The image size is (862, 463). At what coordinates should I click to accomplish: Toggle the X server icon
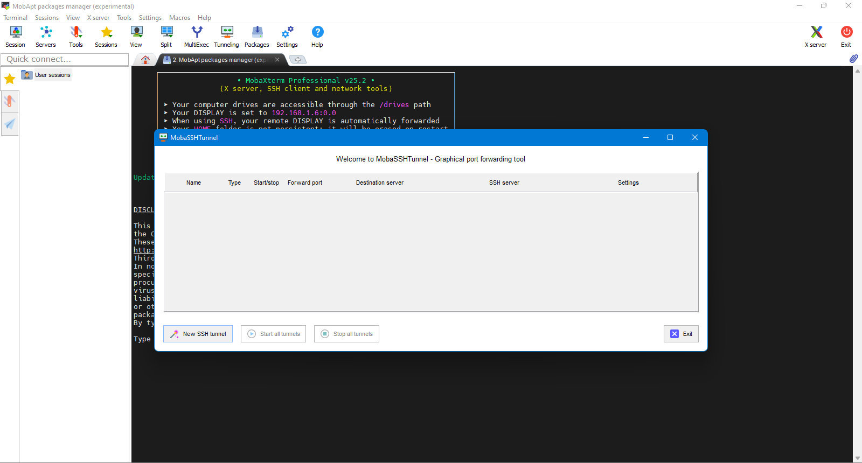tap(816, 37)
